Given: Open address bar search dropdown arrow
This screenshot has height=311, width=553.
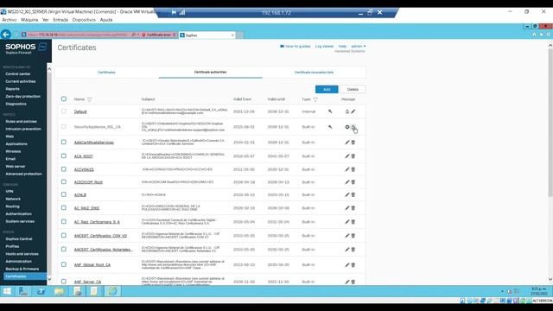Looking at the screenshot, I should pyautogui.click(x=137, y=35).
